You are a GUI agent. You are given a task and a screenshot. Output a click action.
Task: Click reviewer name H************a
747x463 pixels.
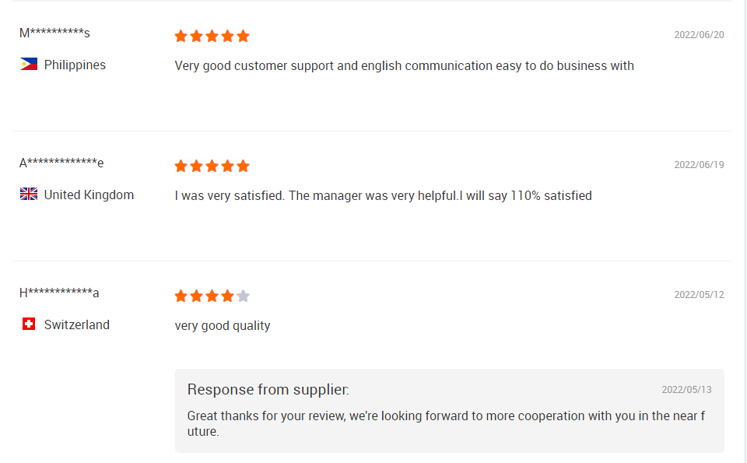[59, 293]
